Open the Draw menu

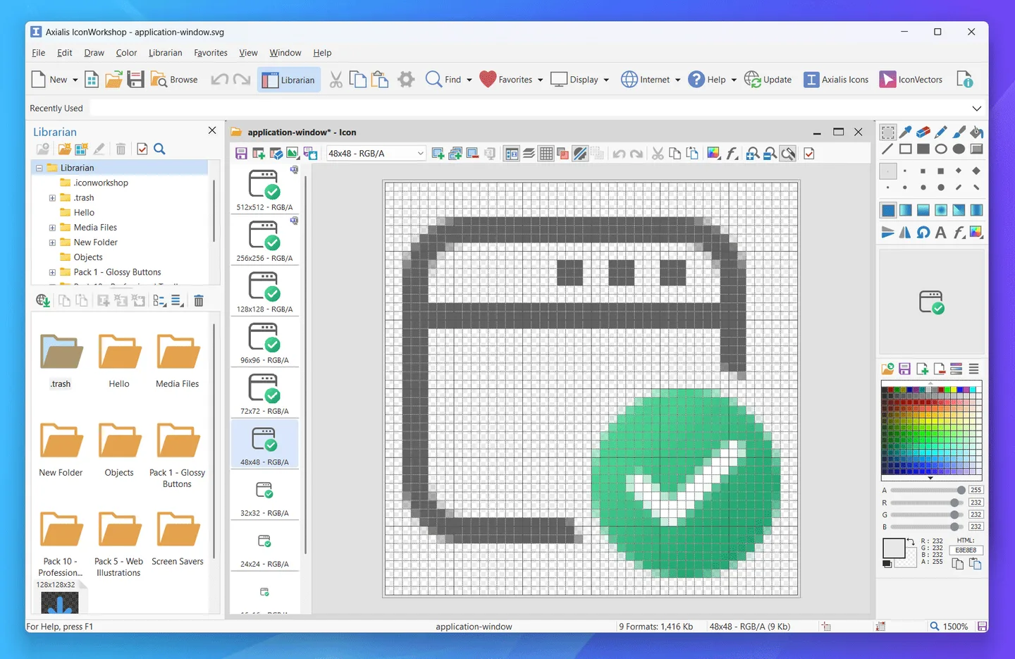94,53
